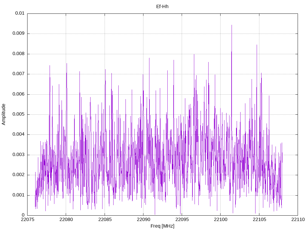Select y-axis tick label 0.008
The image size is (306, 230).
19,54
